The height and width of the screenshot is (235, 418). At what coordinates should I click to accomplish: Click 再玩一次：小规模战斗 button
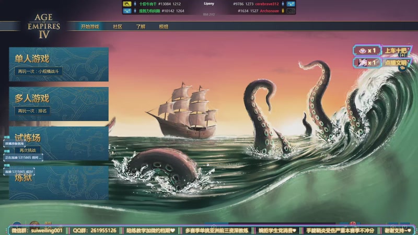coord(38,72)
